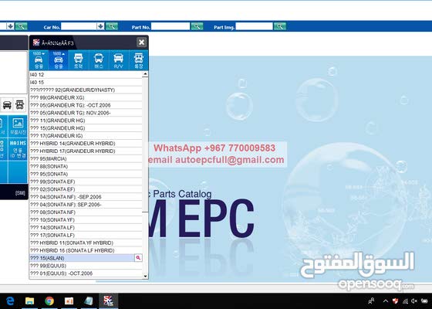Open Microsoft Edge from the taskbar
The image size is (432, 309).
coord(10,301)
